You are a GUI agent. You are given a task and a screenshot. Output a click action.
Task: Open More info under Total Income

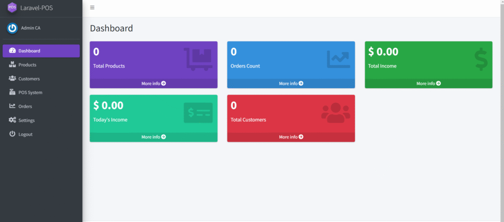[428, 84]
